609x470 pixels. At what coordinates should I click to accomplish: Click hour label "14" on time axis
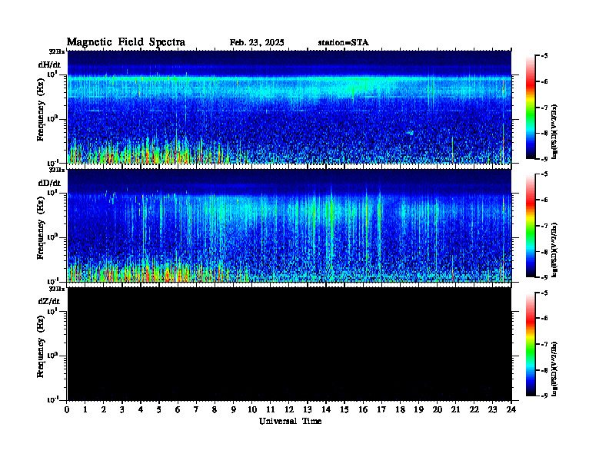tap(326, 409)
